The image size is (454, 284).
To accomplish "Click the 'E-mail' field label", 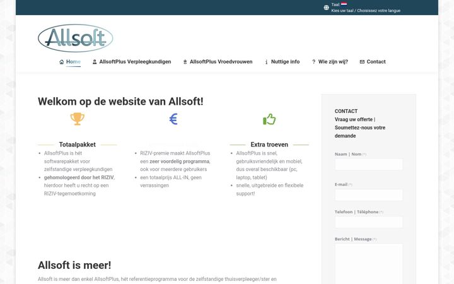I will click(341, 184).
